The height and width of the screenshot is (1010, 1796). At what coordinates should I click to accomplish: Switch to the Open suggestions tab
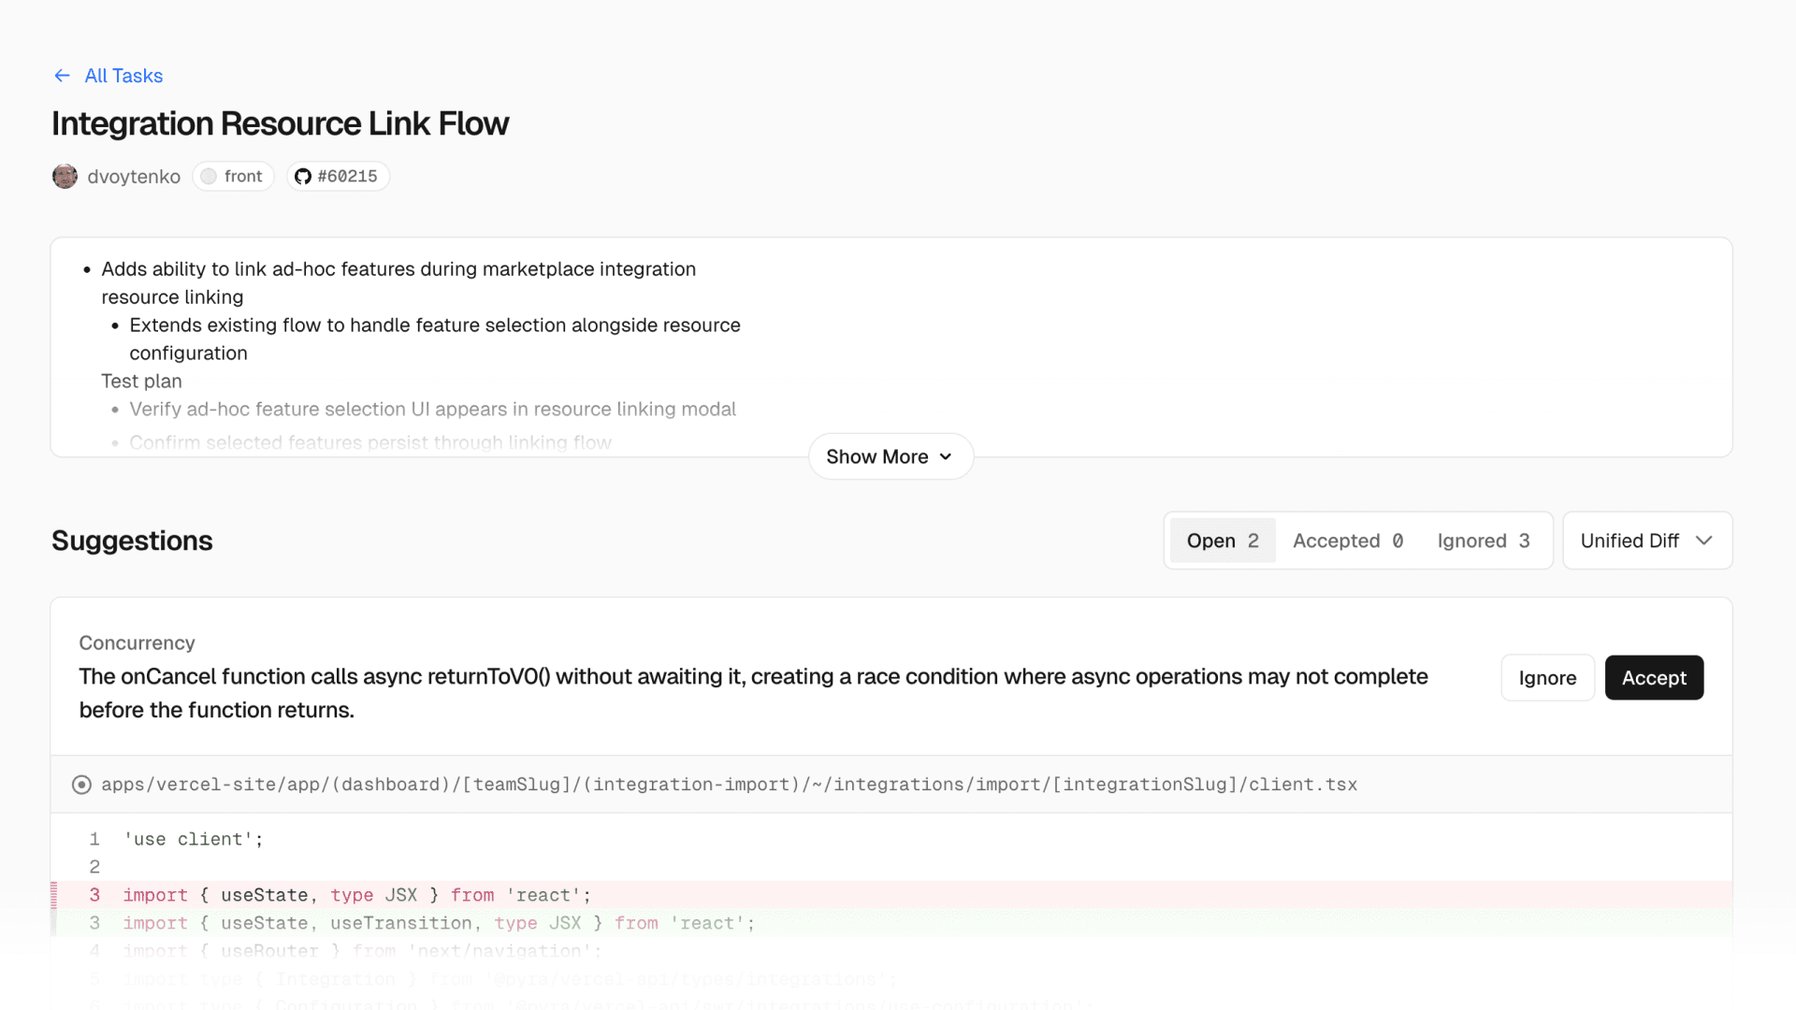1222,541
